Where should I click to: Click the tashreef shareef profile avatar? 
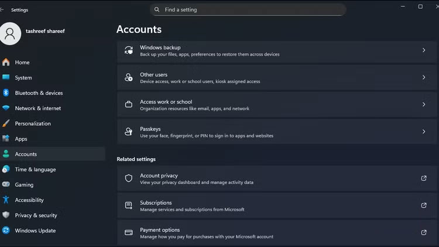point(10,33)
